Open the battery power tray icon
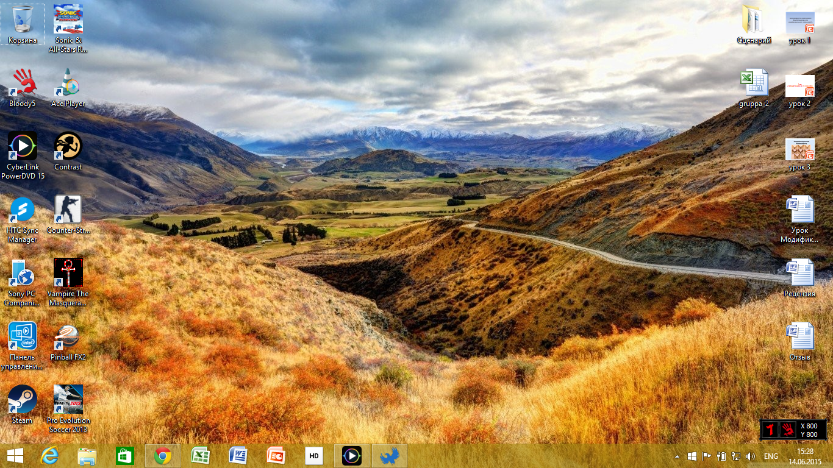 point(721,456)
